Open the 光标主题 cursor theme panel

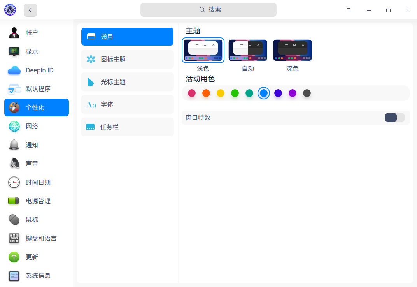(127, 82)
